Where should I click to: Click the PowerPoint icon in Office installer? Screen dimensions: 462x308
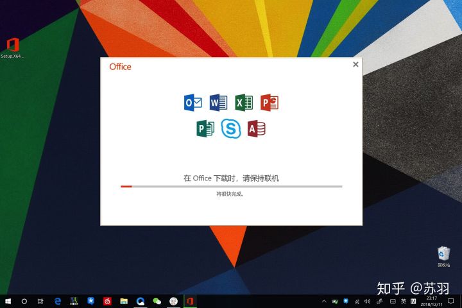pos(269,103)
